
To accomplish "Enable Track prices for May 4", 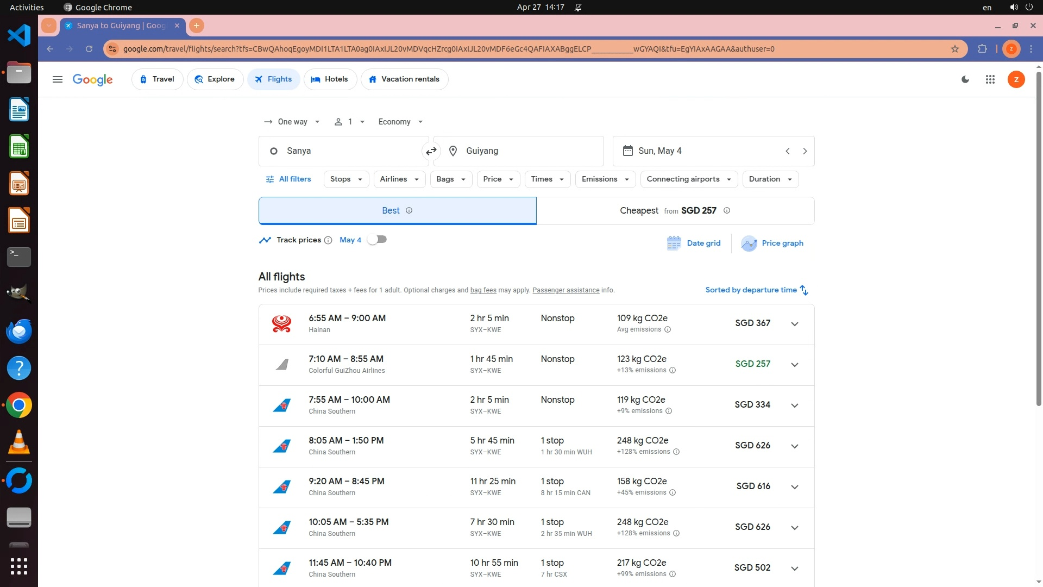I will tap(377, 240).
